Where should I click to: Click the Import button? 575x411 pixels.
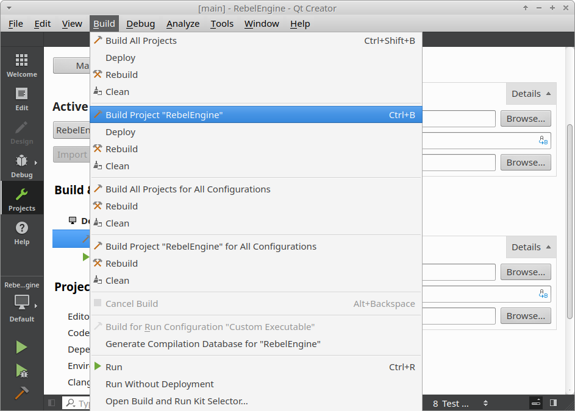coord(72,155)
